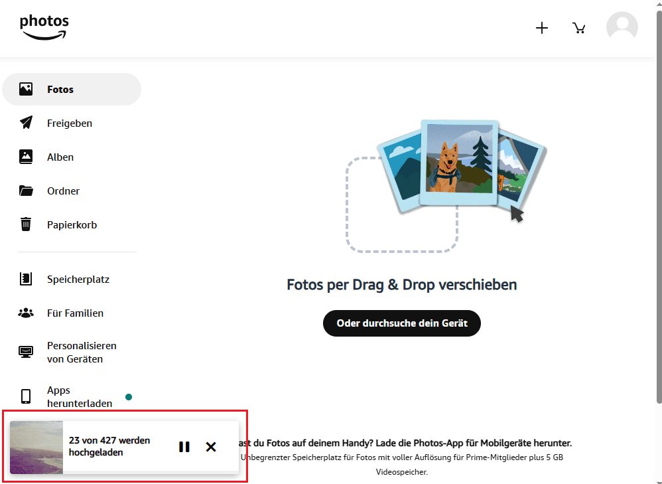
Task: Click the dog photo illustration
Action: [459, 163]
